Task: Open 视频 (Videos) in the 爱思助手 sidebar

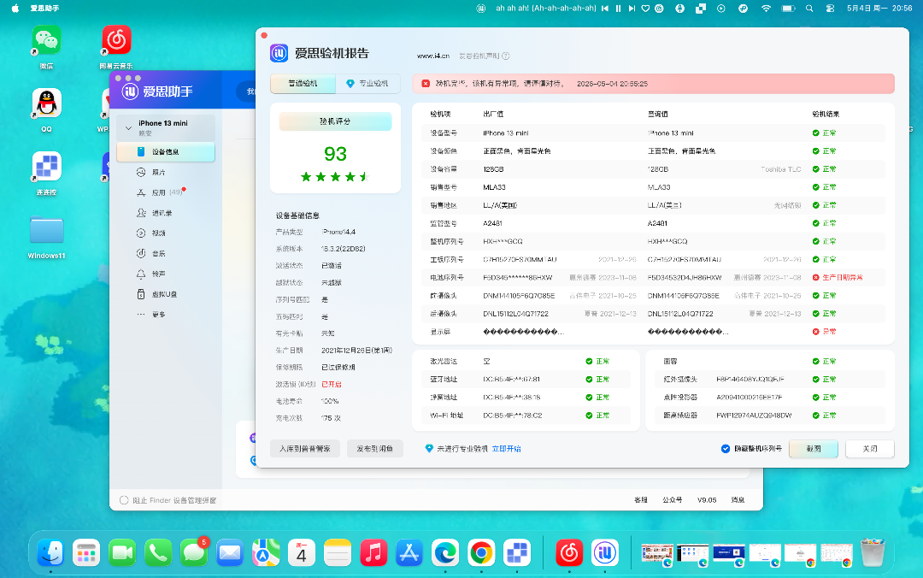Action: 158,233
